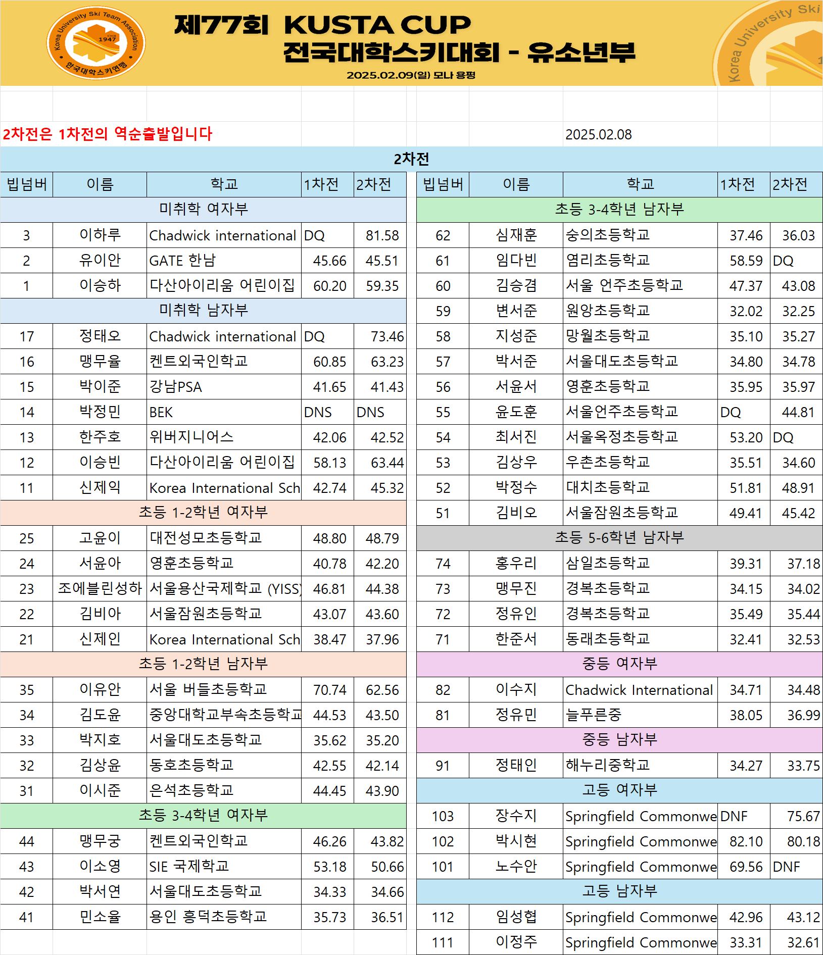Click the name cell 조에블린성하
Image resolution: width=823 pixels, height=955 pixels.
[x=100, y=588]
